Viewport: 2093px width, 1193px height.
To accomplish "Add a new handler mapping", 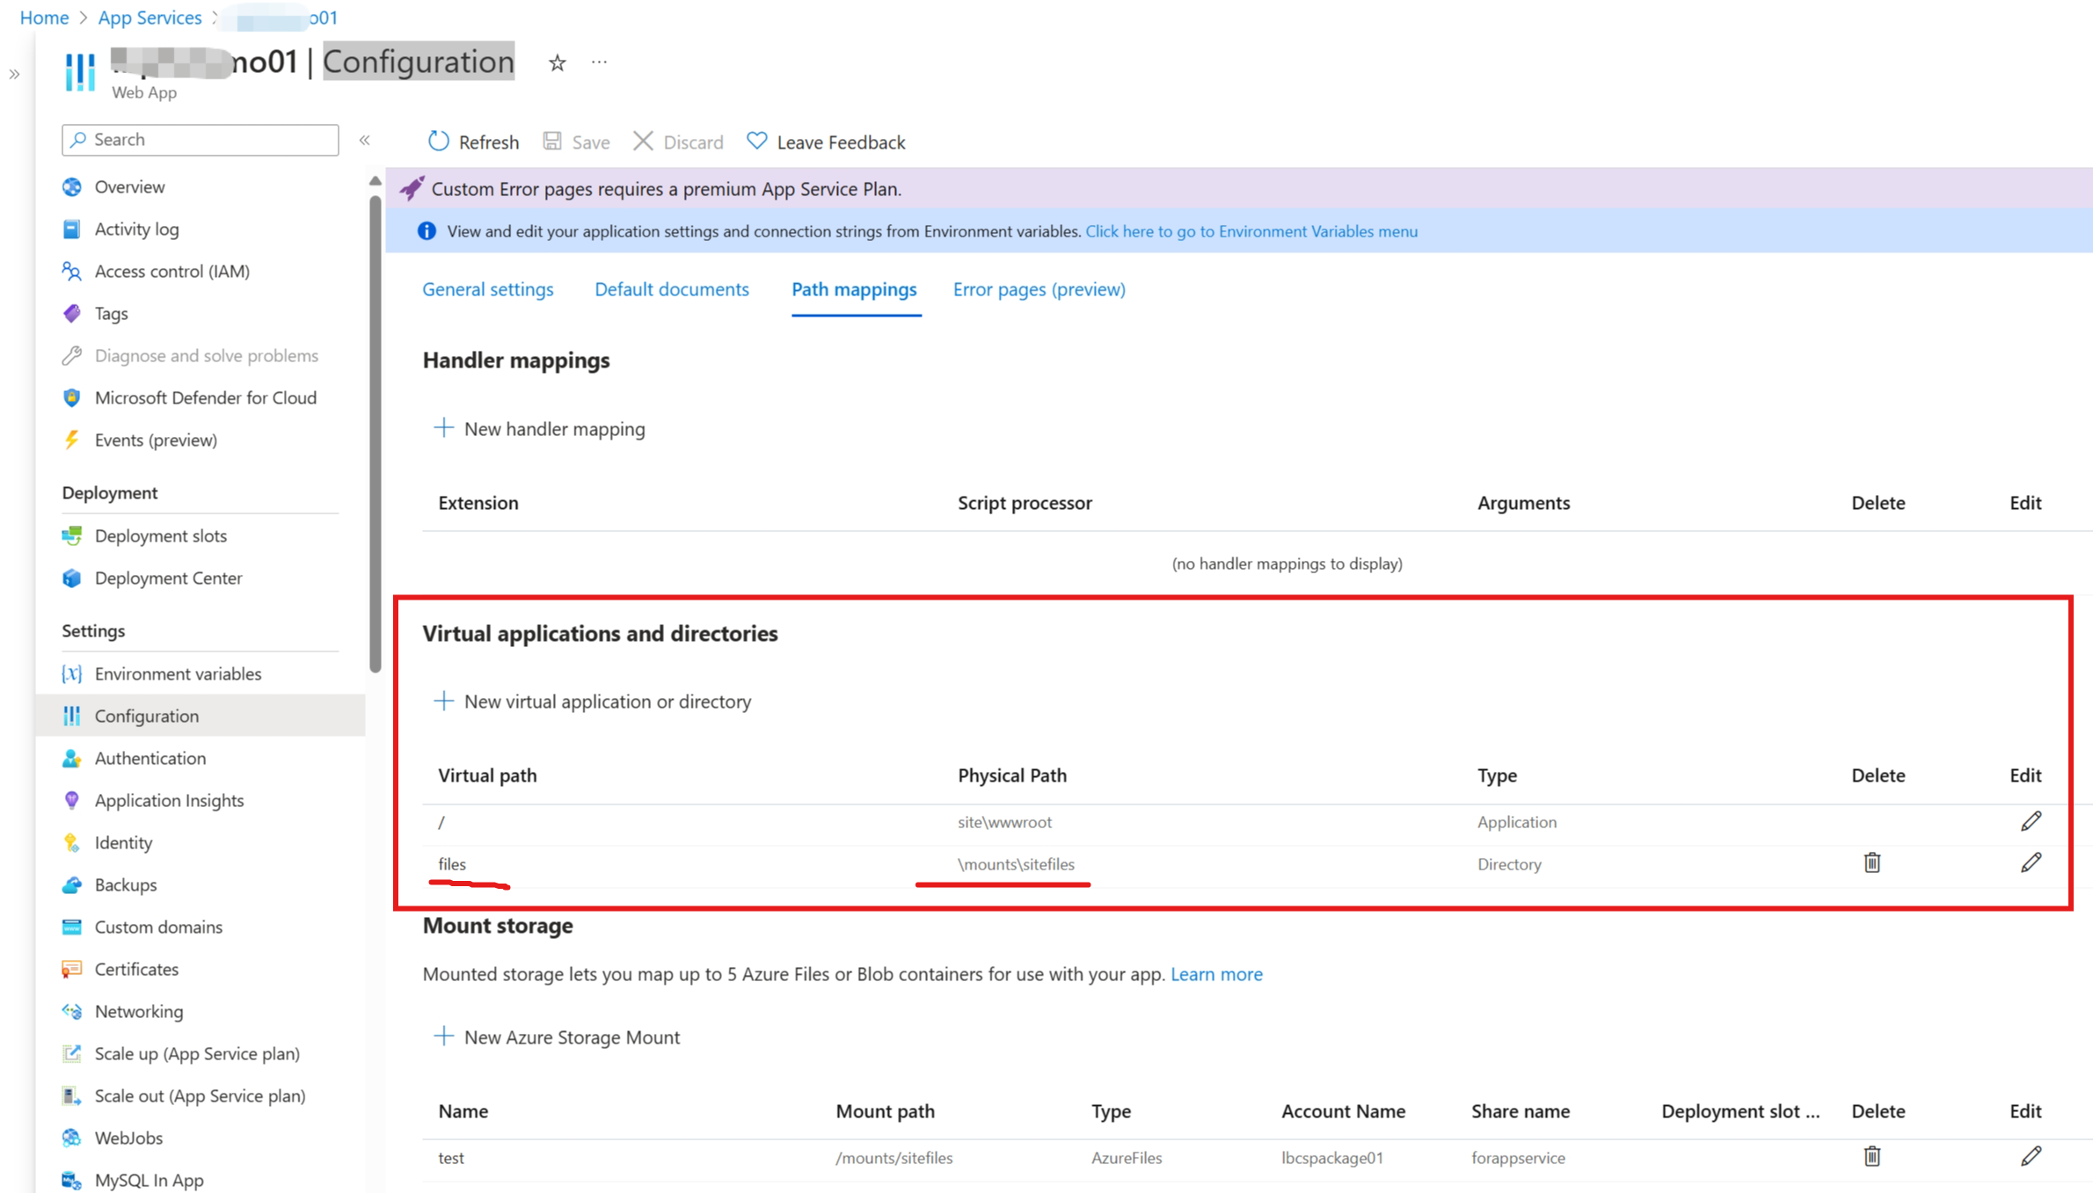I will click(540, 429).
